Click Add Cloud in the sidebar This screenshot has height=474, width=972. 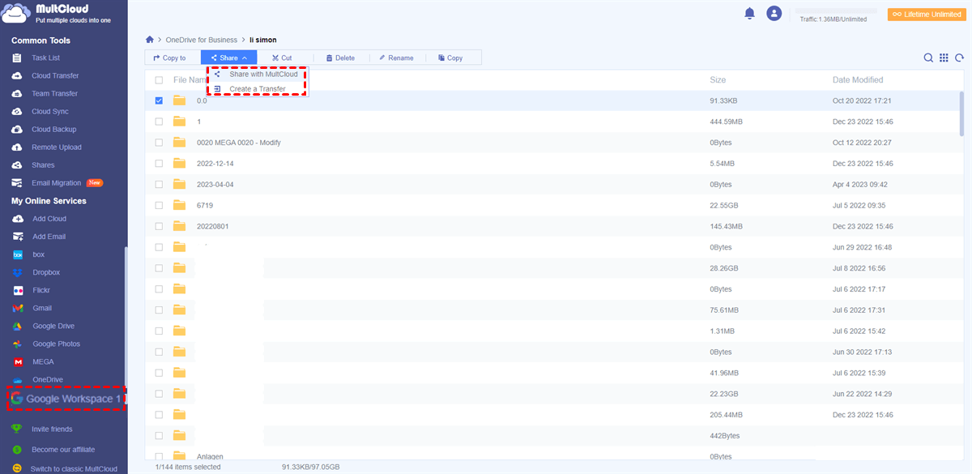click(49, 219)
